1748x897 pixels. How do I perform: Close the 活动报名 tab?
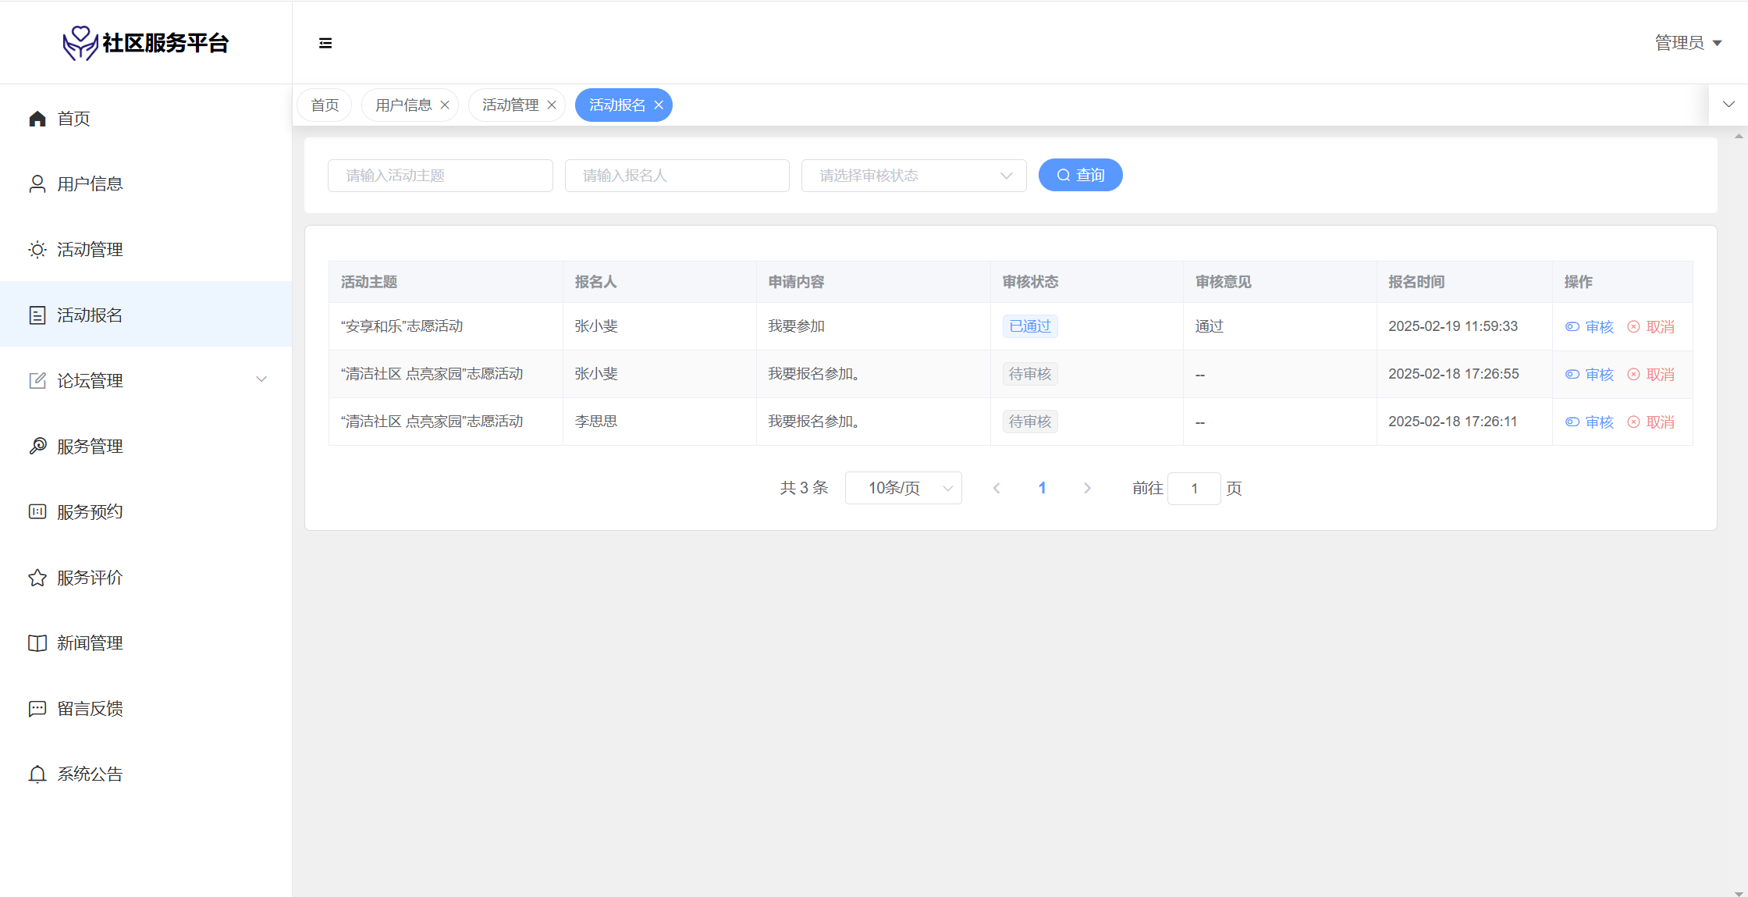[x=659, y=105]
